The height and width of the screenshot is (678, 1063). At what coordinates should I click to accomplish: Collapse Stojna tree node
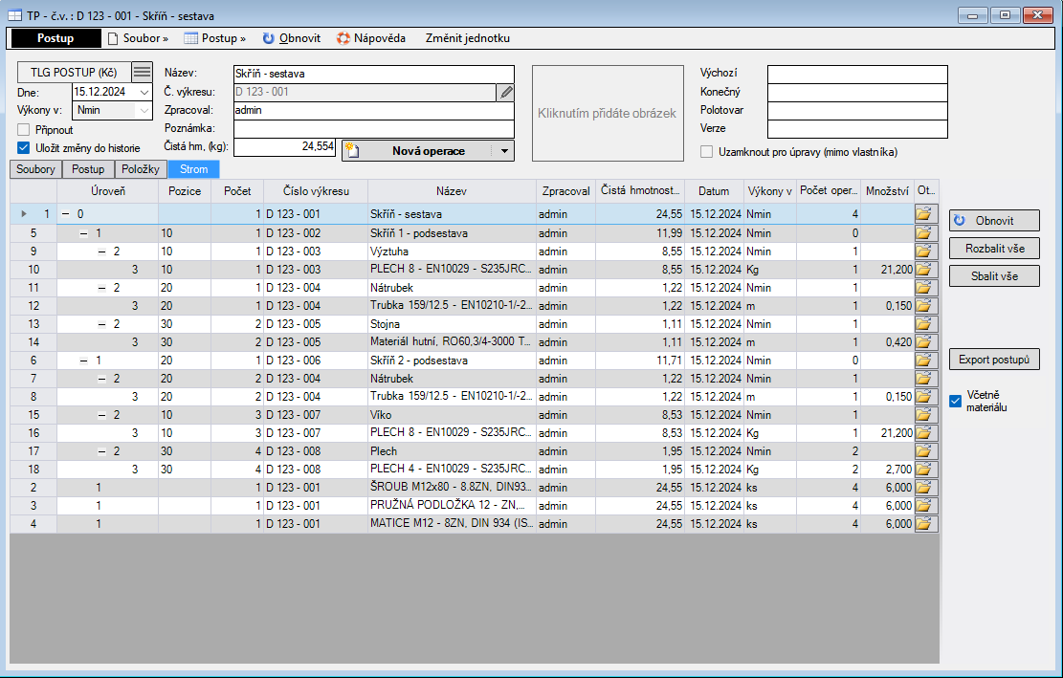(101, 324)
